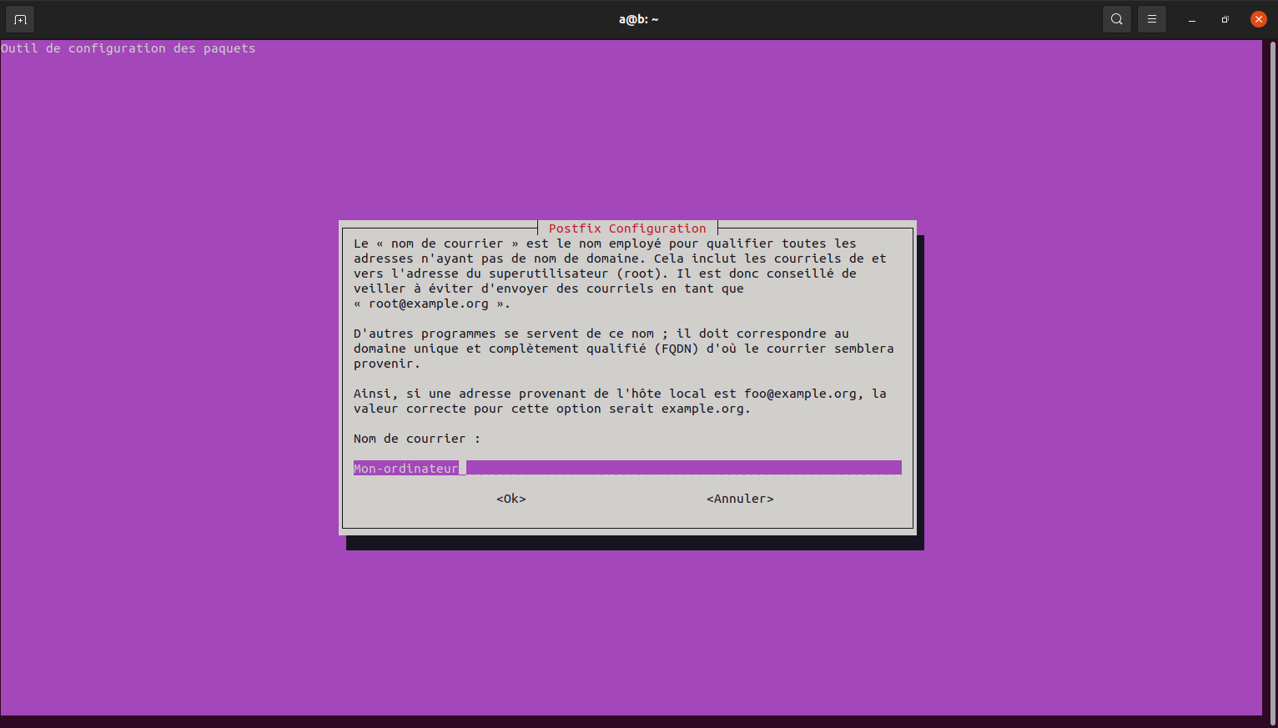1278x728 pixels.
Task: Open a new terminal tab
Action: pyautogui.click(x=20, y=19)
